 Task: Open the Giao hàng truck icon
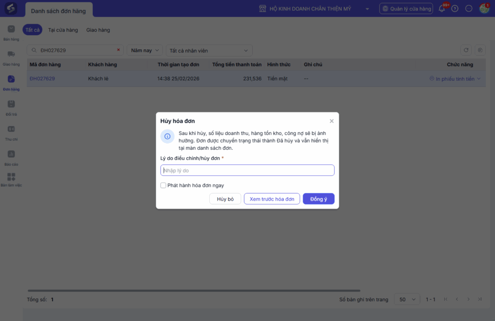[x=11, y=54]
